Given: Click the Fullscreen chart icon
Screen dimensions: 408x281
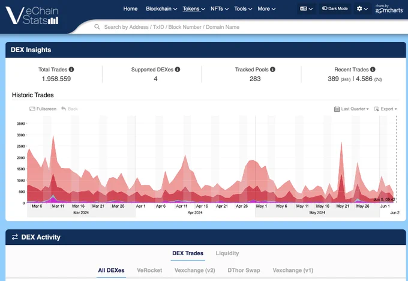Looking at the screenshot, I should coord(32,109).
